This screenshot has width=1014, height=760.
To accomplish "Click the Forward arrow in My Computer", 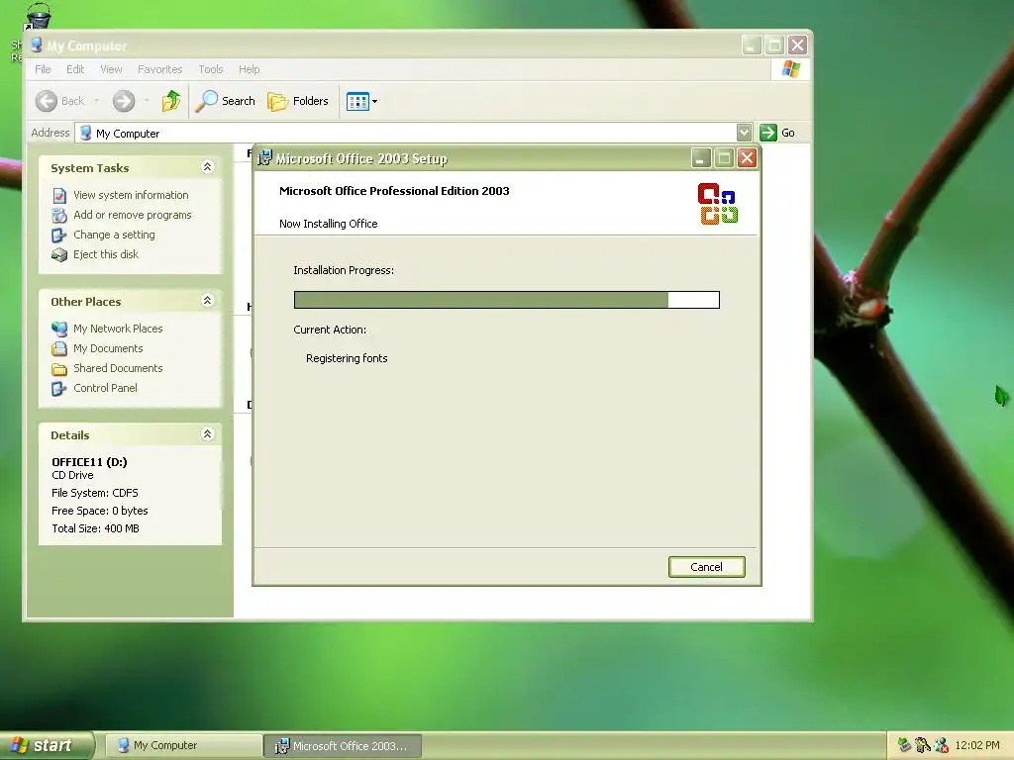I will (124, 101).
